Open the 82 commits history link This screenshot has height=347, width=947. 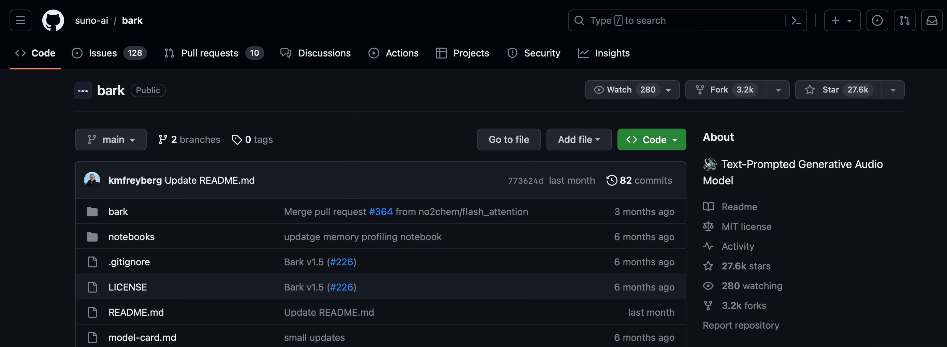[639, 180]
